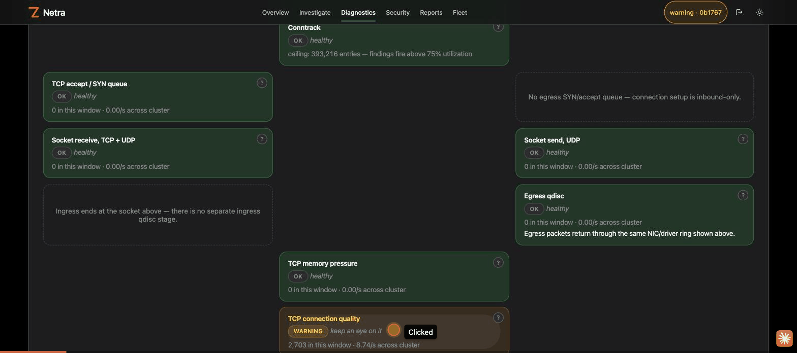Click OK badge in Socket receive card

62,153
